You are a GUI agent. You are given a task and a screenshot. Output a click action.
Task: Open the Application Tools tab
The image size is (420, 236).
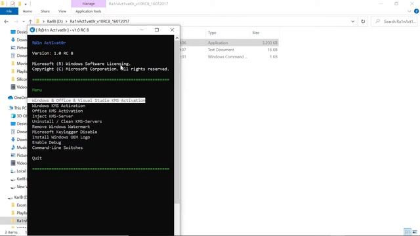(x=89, y=11)
